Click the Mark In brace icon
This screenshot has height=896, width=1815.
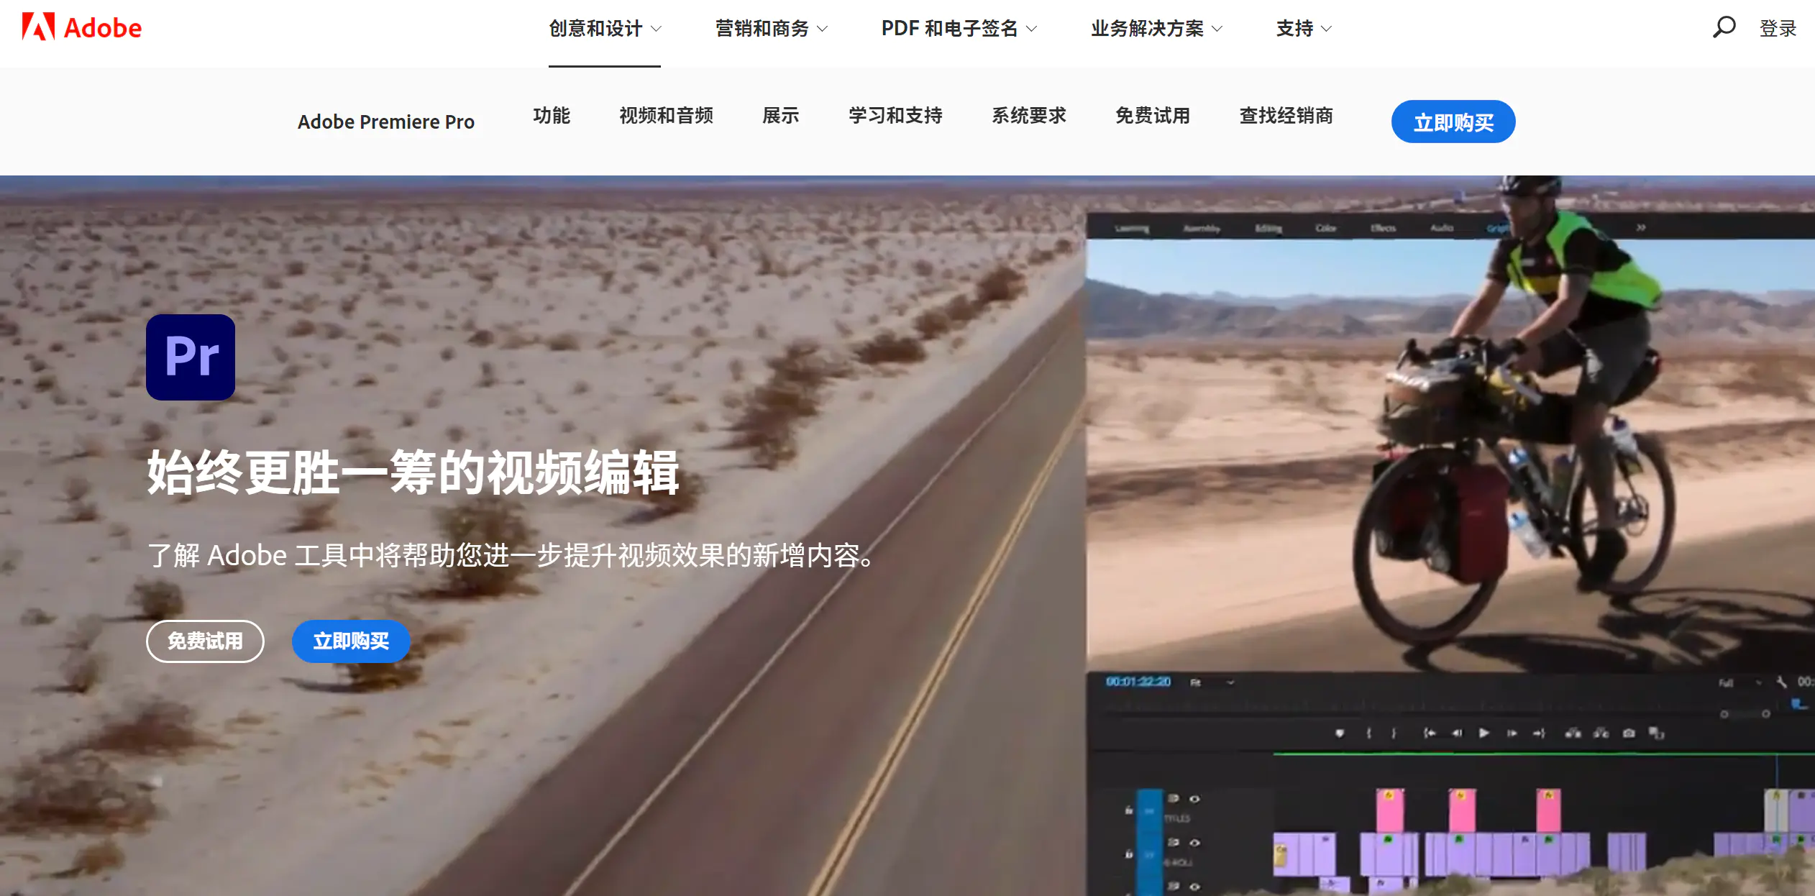click(1369, 733)
